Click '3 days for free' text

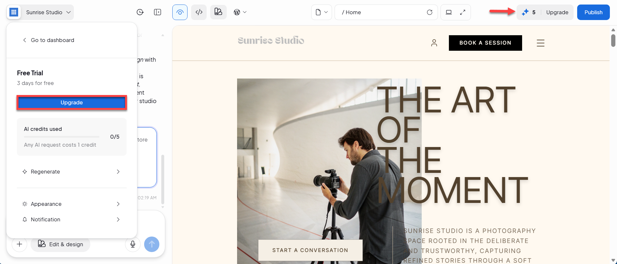point(35,83)
